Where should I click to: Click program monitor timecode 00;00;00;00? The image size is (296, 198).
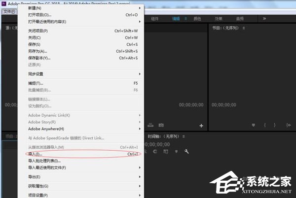pos(223,105)
